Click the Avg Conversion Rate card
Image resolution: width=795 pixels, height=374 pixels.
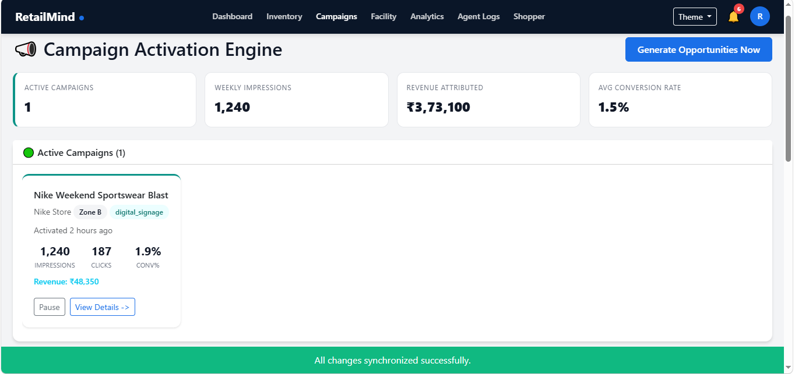click(x=680, y=99)
